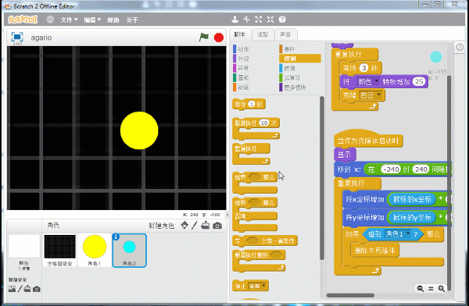Screen dimensions: 469x306
Task: Select the 动作 block category
Action: (x=241, y=49)
